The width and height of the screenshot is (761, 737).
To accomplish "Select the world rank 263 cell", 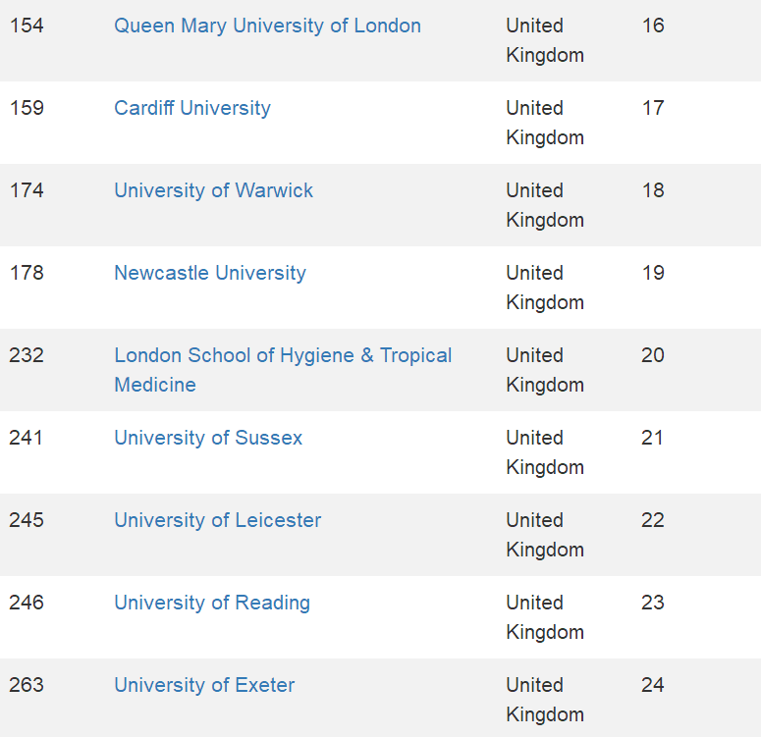I will pos(27,685).
